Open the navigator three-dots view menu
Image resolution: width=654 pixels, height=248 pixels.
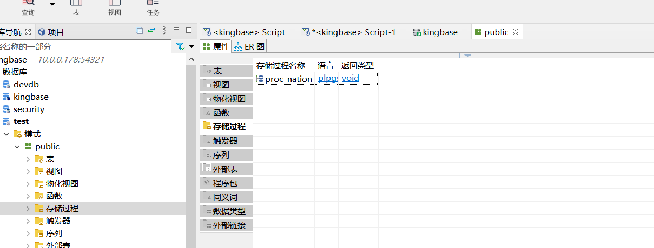tap(164, 30)
